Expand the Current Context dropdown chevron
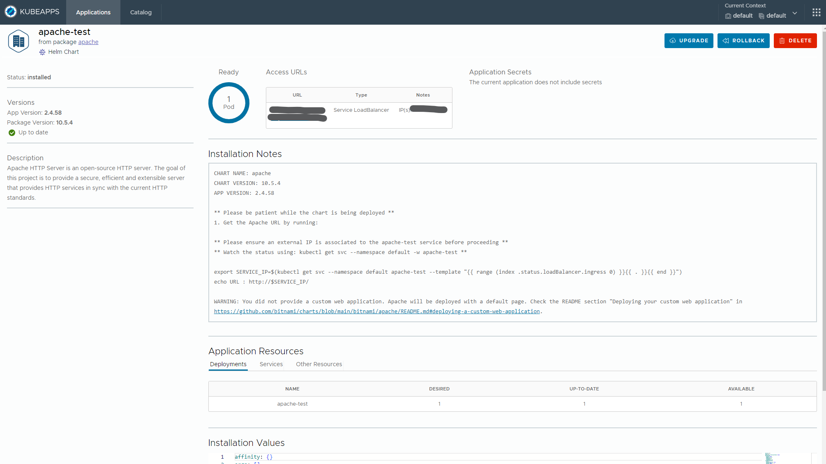 (795, 13)
